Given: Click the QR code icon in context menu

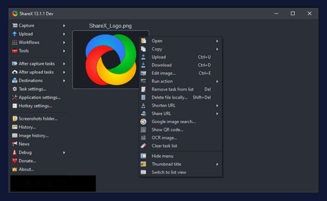Looking at the screenshot, I should point(143,130).
